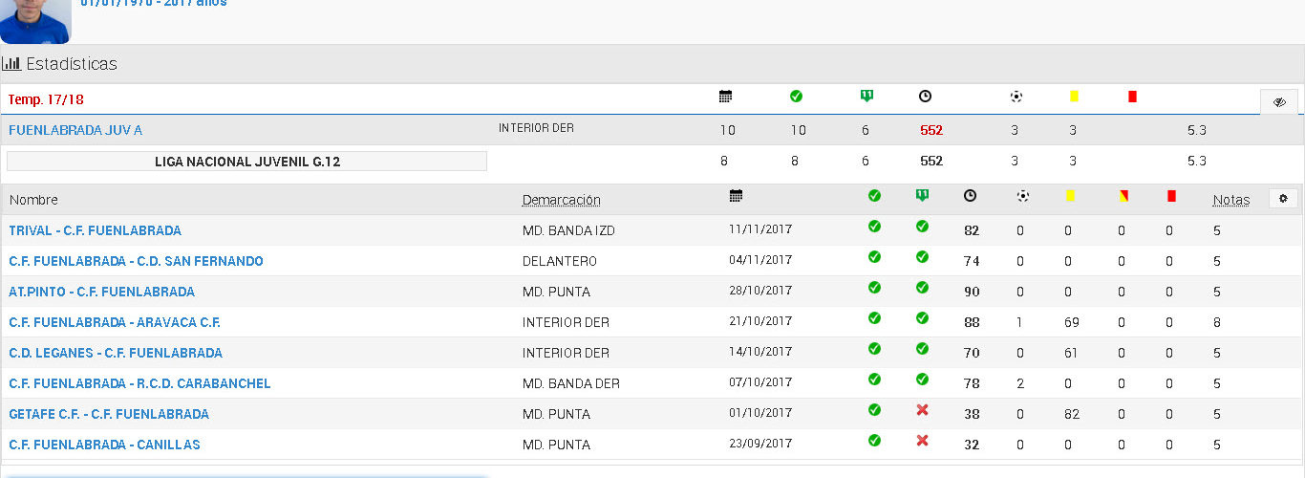Viewport: 1305px width, 478px height.
Task: Open the gear settings menu in the table header
Action: [x=1283, y=199]
